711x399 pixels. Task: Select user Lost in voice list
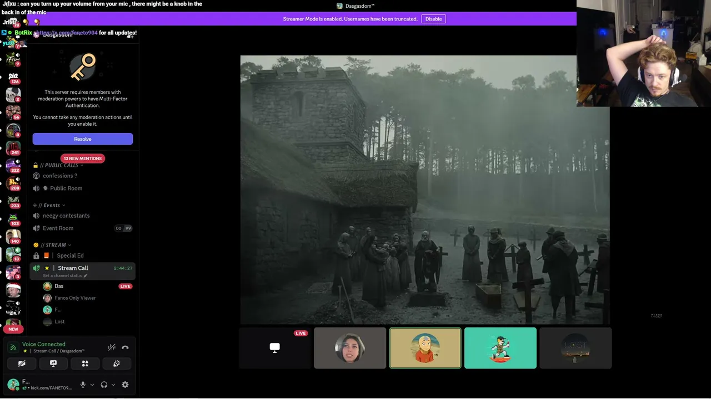coord(83,321)
